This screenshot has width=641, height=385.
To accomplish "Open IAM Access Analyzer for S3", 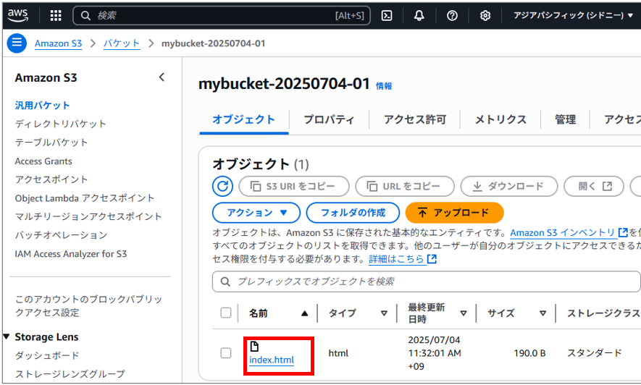I will point(71,254).
